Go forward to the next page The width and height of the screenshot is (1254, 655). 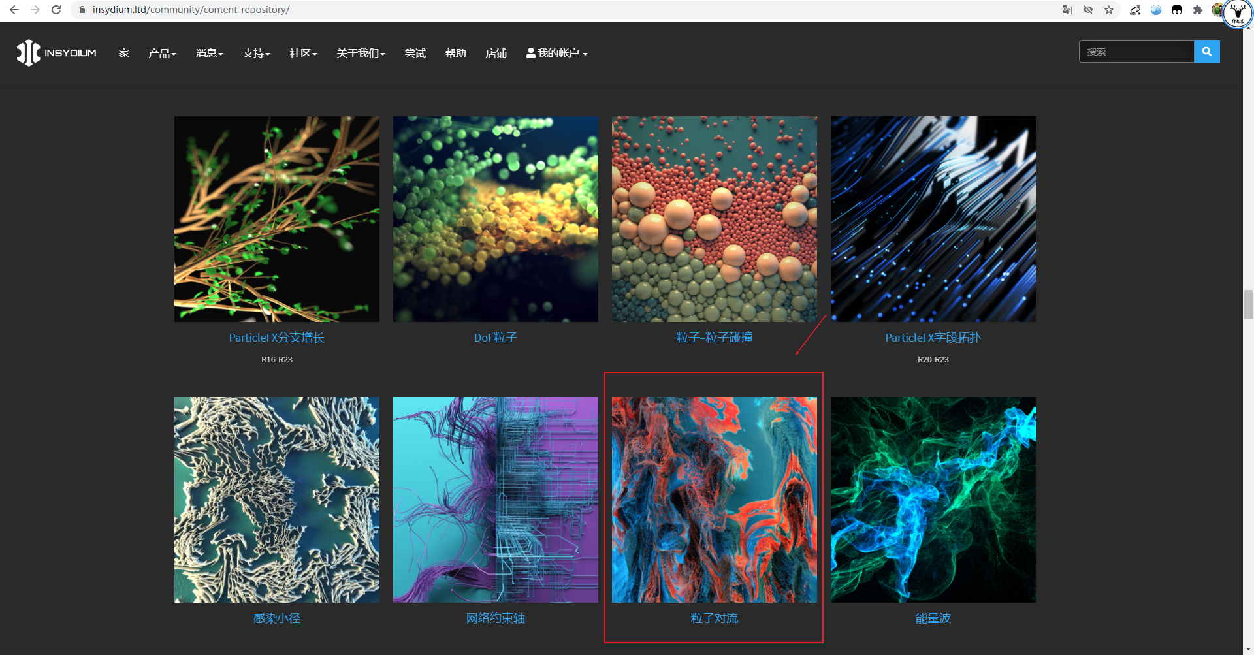[x=35, y=10]
